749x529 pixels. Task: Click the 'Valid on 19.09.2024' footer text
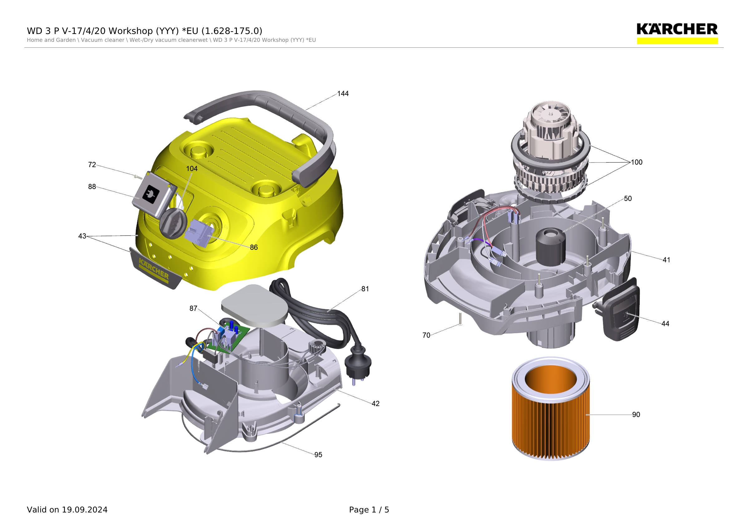point(67,510)
